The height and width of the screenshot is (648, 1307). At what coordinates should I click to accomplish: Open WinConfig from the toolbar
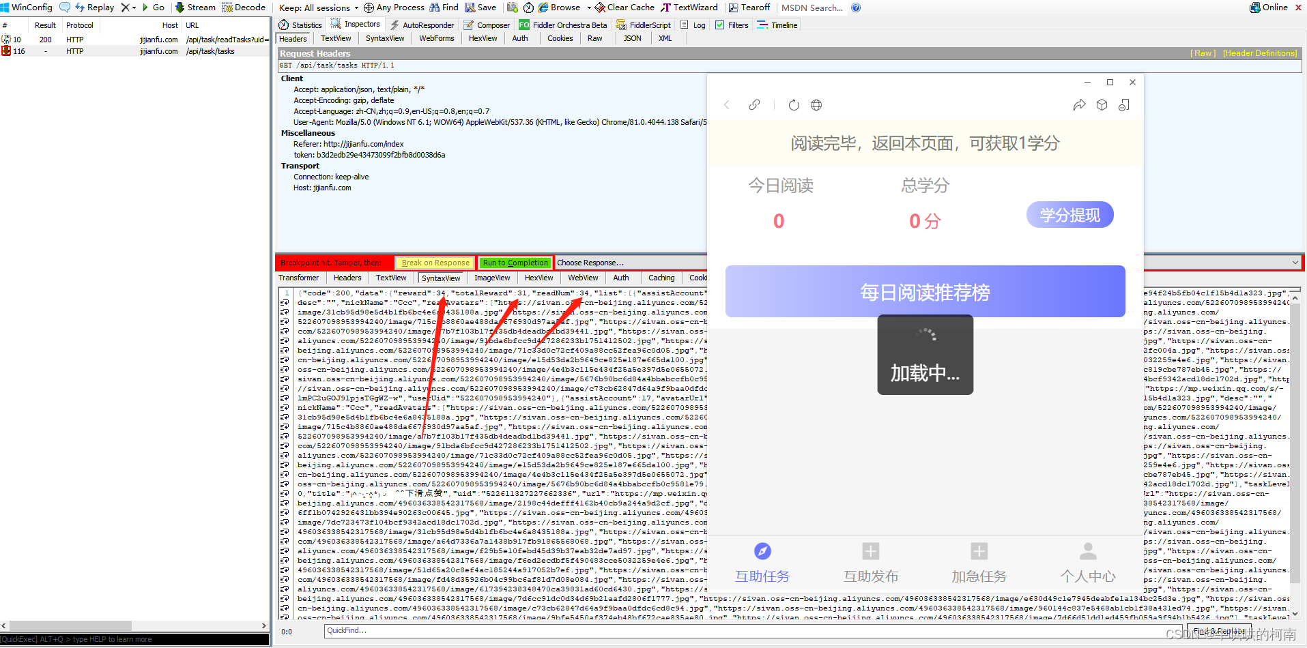pyautogui.click(x=27, y=8)
